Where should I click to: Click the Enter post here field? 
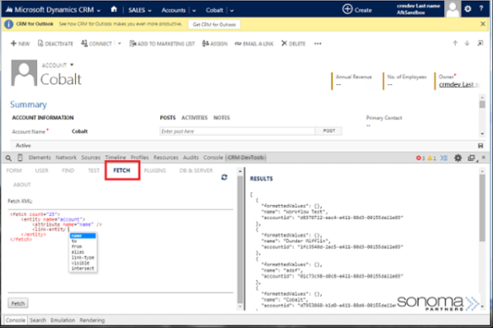[237, 131]
